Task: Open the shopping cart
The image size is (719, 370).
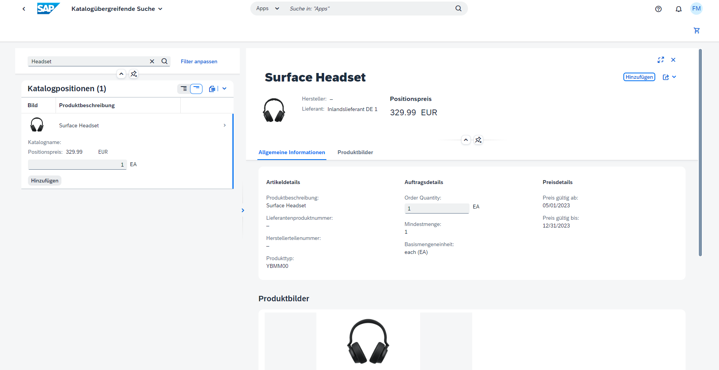Action: pyautogui.click(x=696, y=30)
